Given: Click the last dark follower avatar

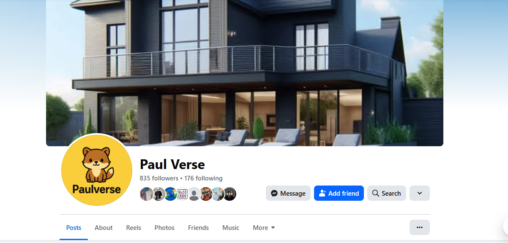Looking at the screenshot, I should tap(229, 194).
